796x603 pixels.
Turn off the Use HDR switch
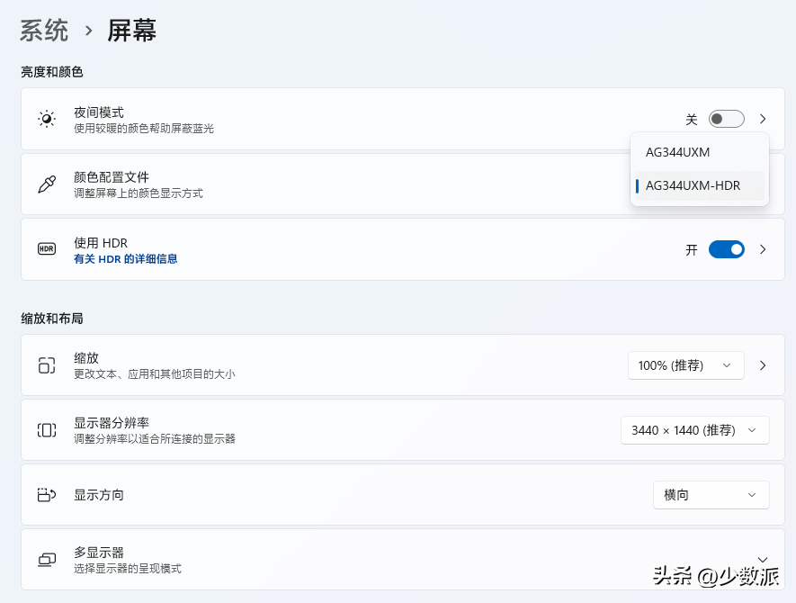[x=726, y=249]
